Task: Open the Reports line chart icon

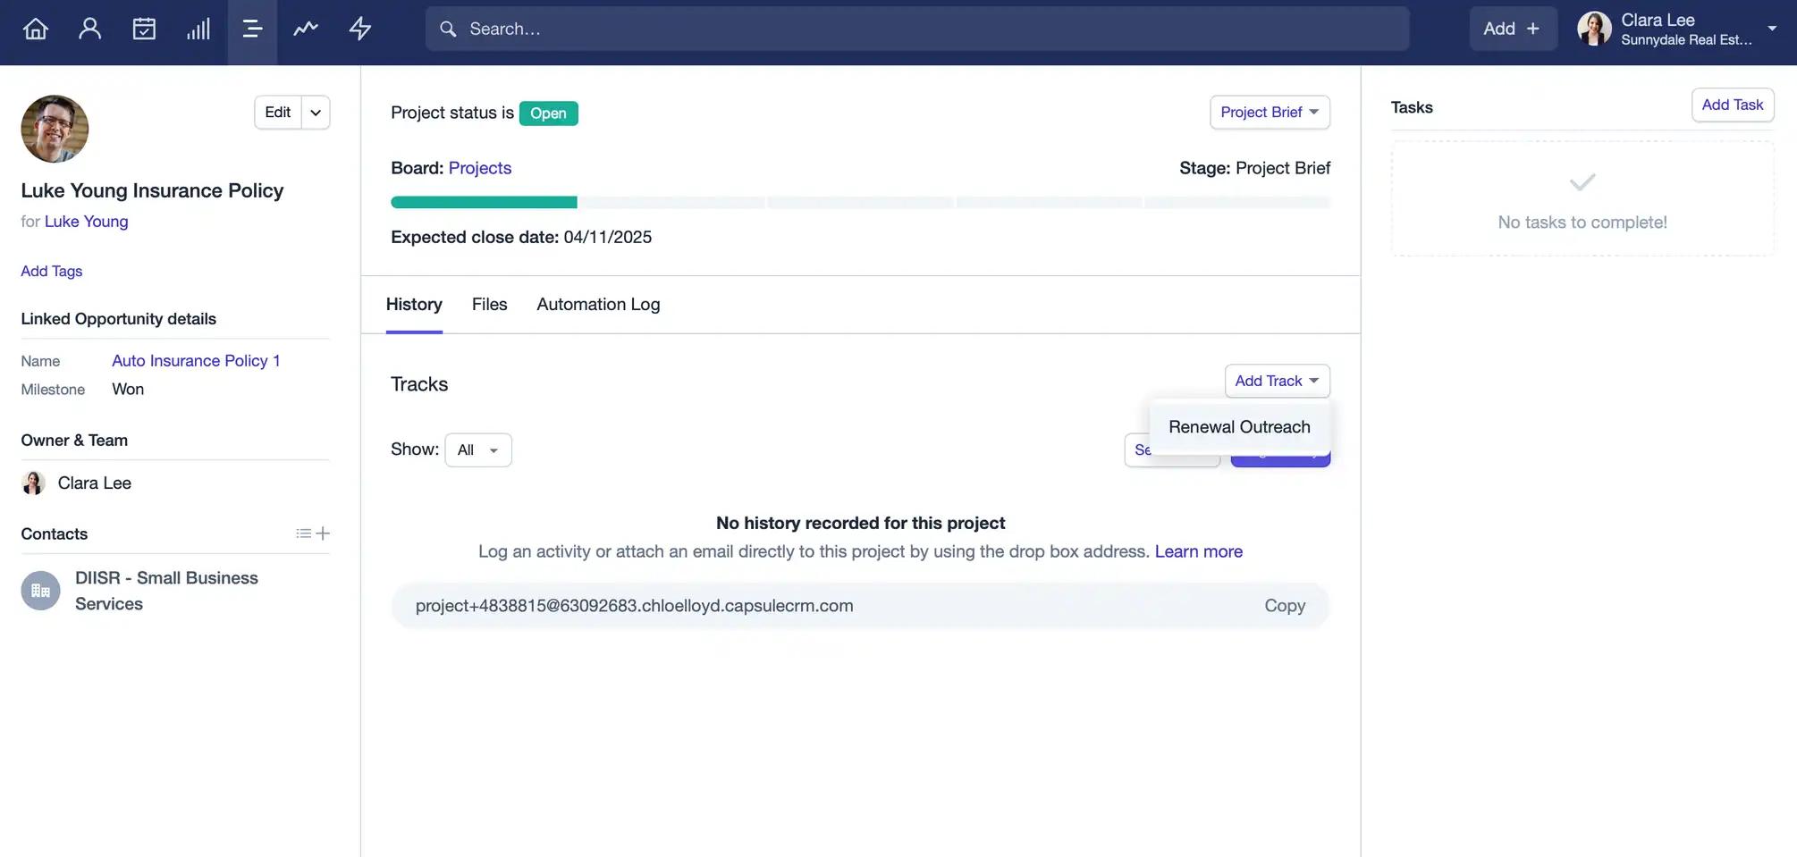Action: tap(306, 29)
